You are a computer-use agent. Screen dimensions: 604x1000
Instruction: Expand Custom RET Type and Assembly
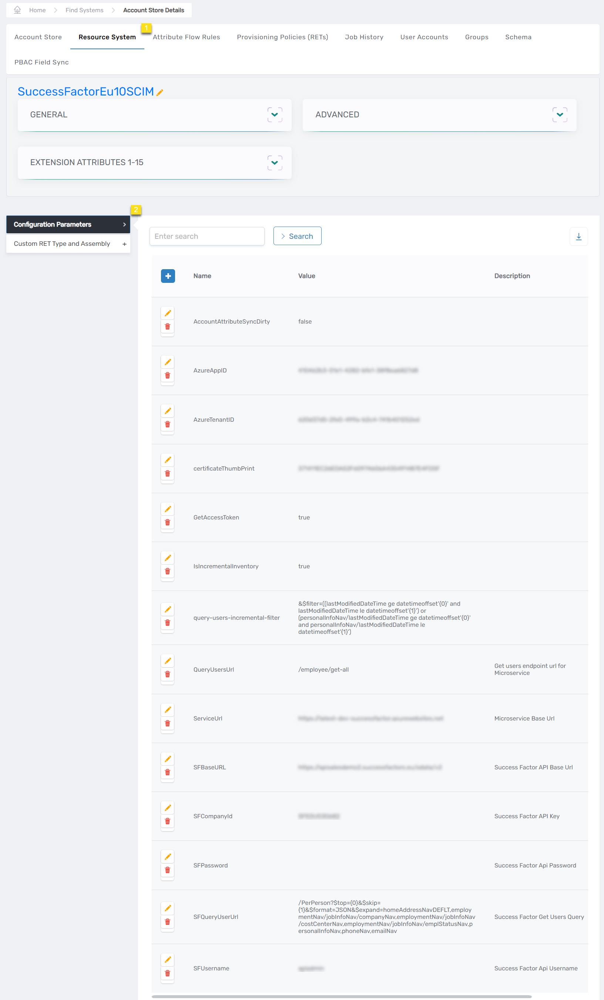[x=124, y=244]
